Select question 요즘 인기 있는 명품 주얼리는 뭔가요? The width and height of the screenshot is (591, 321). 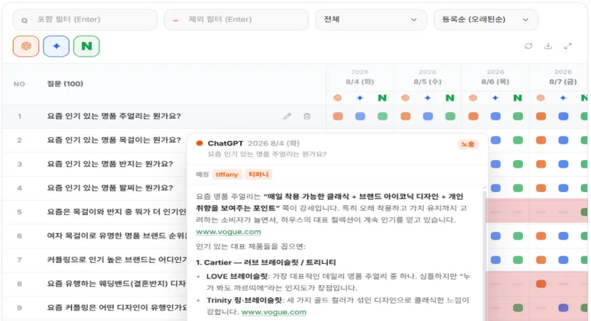click(114, 116)
